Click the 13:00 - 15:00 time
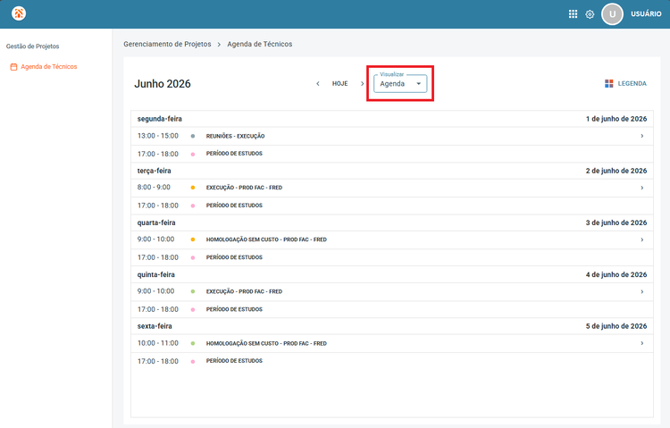Viewport: 670px width, 428px height. point(157,136)
